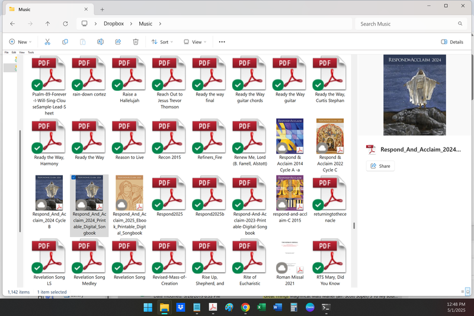Click the Share button in details pane
The image size is (474, 316).
click(380, 166)
